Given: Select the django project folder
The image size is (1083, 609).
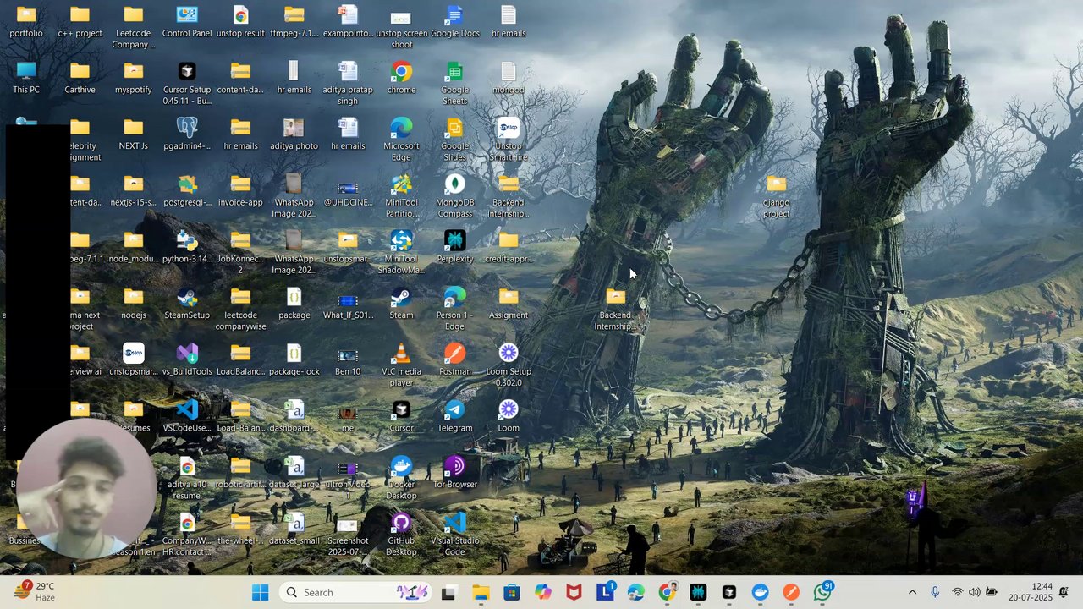Looking at the screenshot, I should point(776,196).
